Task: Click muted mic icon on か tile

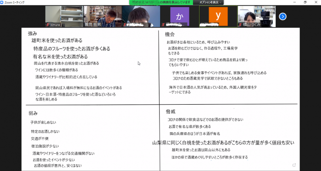Action: pos(163,25)
